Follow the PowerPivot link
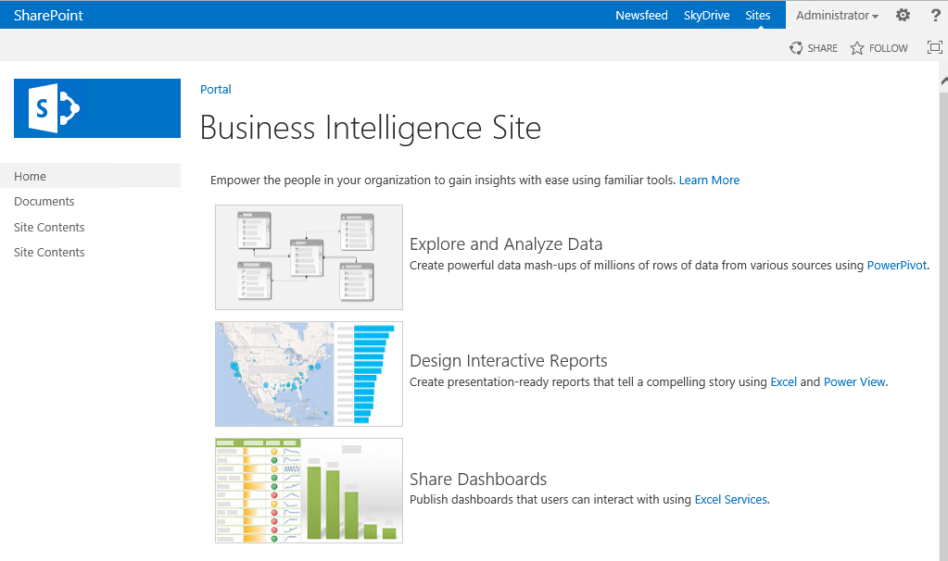This screenshot has width=948, height=561. tap(896, 266)
